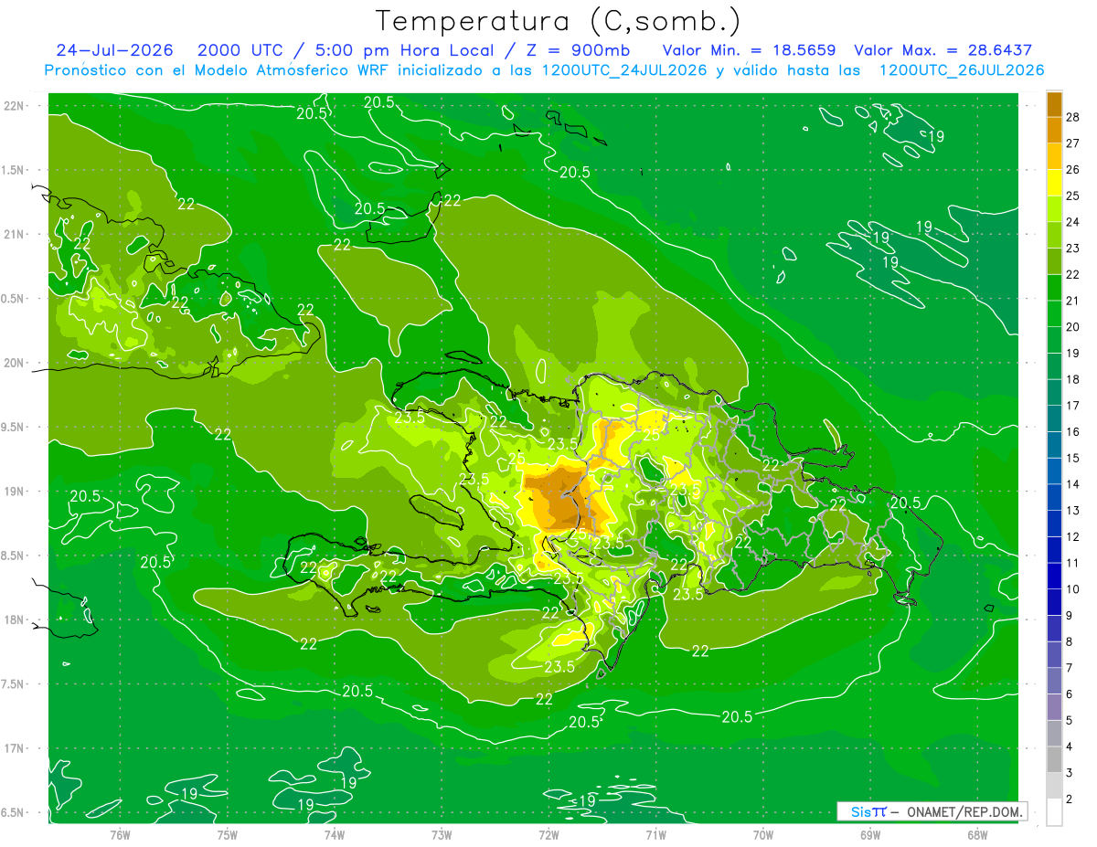The image size is (1097, 847).
Task: Click the "71W" longitude axis label
Action: (x=655, y=834)
